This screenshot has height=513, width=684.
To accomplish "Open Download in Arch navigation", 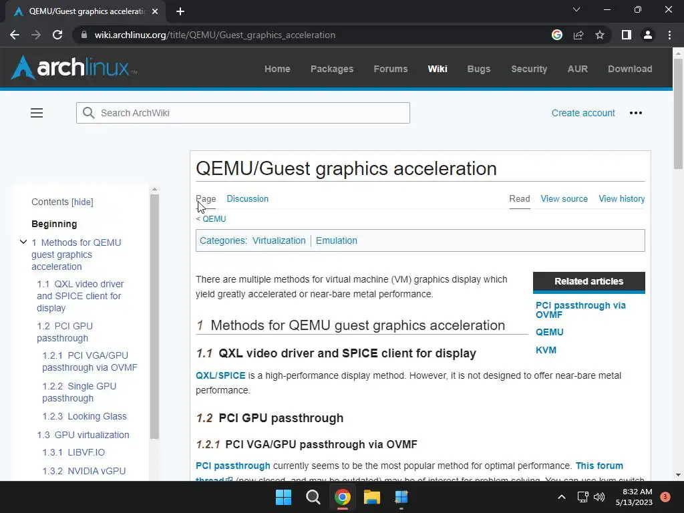I will coord(630,69).
